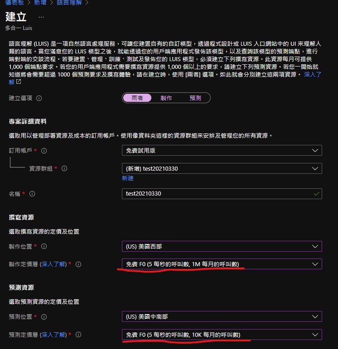Select the 兩者 create option
This screenshot has height=349, width=338.
click(x=137, y=98)
